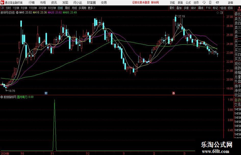Image resolution: width=241 pixels, height=155 pixels.
Task: Switch to the 60分钟 period tab
Action: 52,8
